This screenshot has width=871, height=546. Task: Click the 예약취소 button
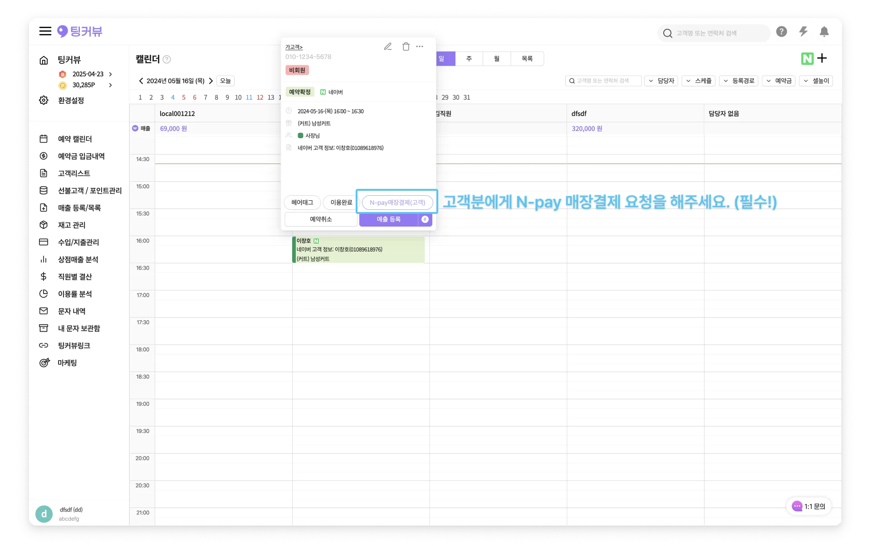click(x=321, y=219)
